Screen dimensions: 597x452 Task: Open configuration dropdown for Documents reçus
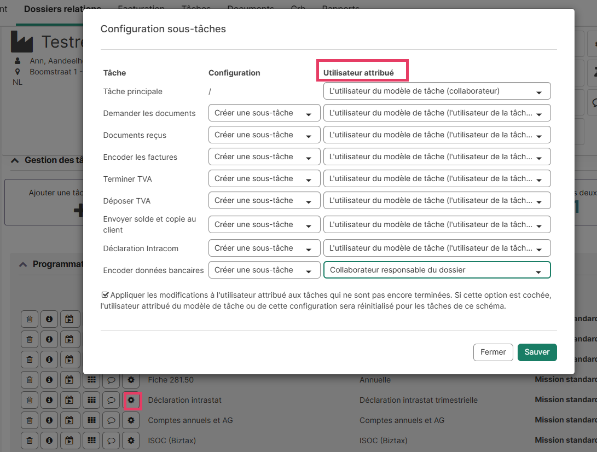tap(264, 135)
